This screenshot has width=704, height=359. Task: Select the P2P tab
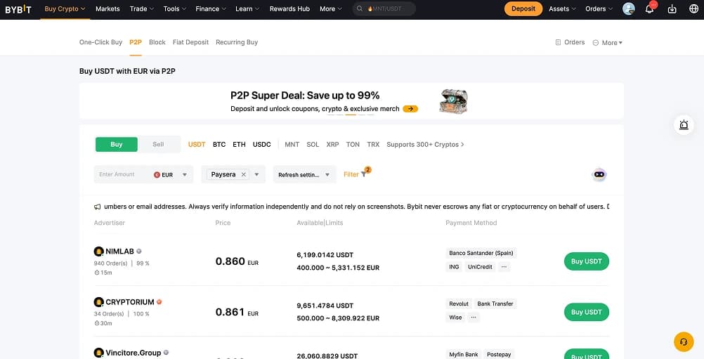pos(136,42)
